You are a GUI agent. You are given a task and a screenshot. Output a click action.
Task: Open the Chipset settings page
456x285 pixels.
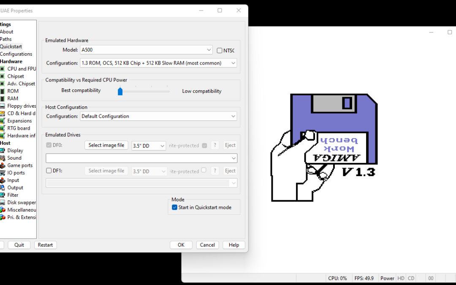coord(16,76)
